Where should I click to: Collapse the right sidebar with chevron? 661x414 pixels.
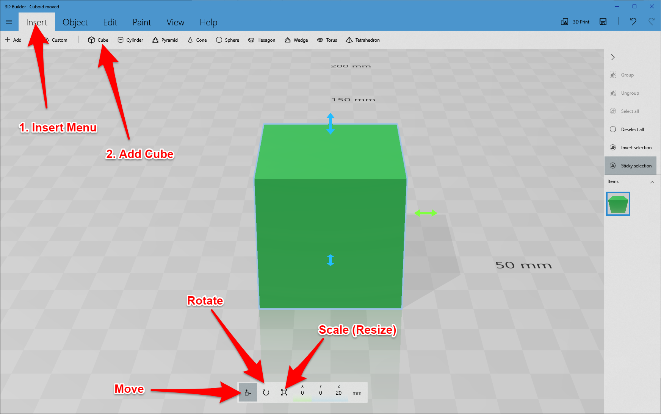tap(613, 57)
